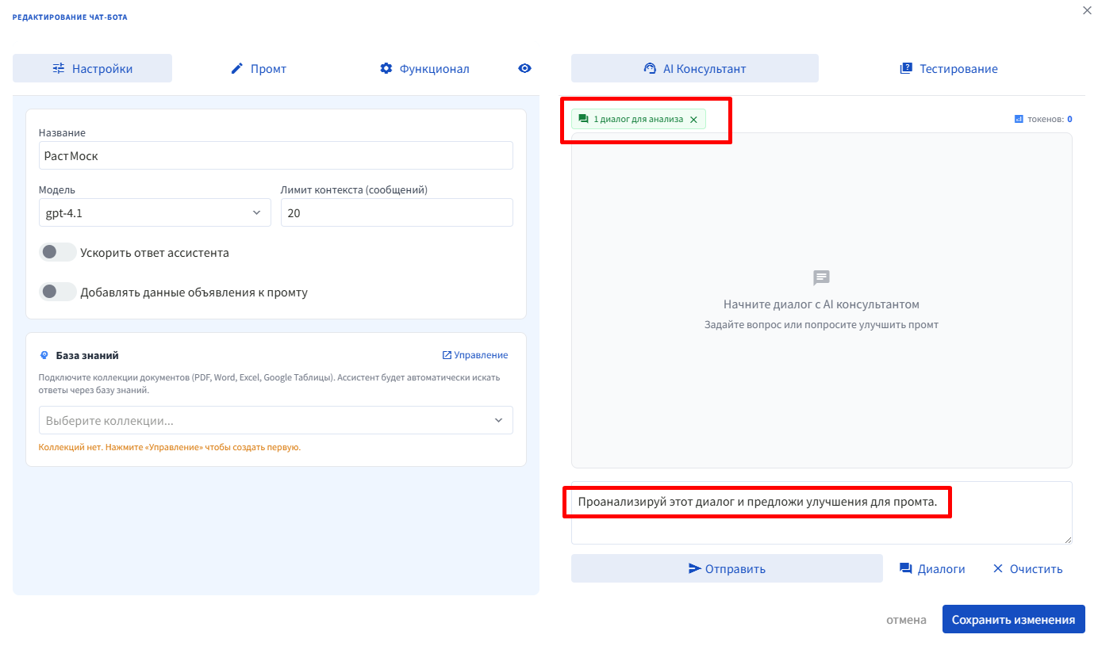Click the eye preview icon

pos(524,68)
